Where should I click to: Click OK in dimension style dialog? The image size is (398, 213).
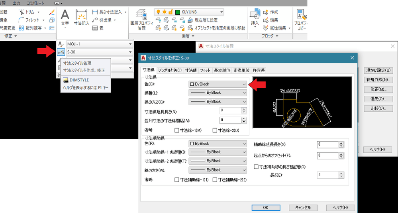[265, 208]
